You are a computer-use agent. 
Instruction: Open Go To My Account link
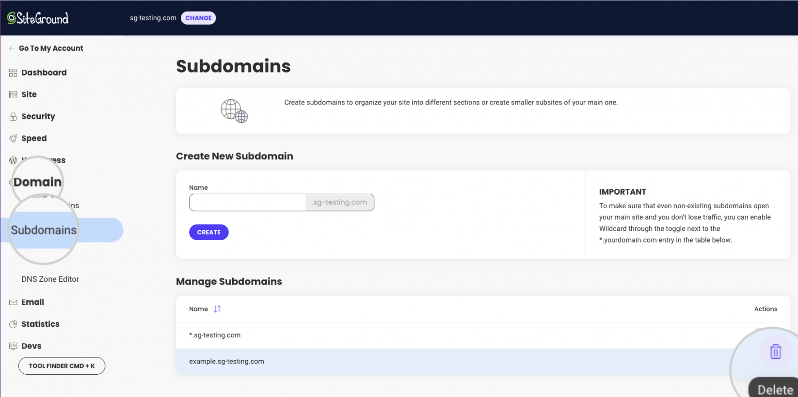pyautogui.click(x=51, y=48)
